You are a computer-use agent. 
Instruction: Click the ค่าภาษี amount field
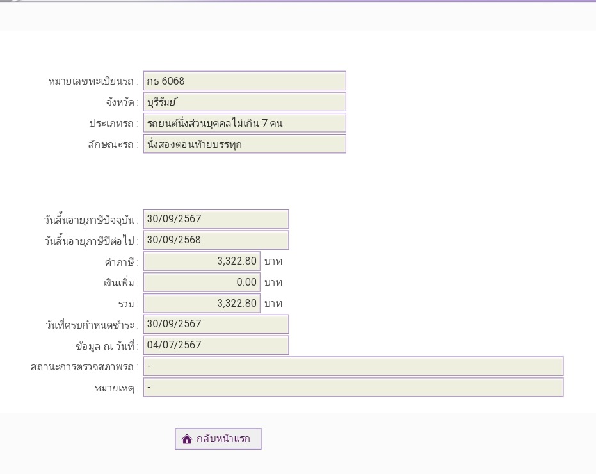coord(202,261)
